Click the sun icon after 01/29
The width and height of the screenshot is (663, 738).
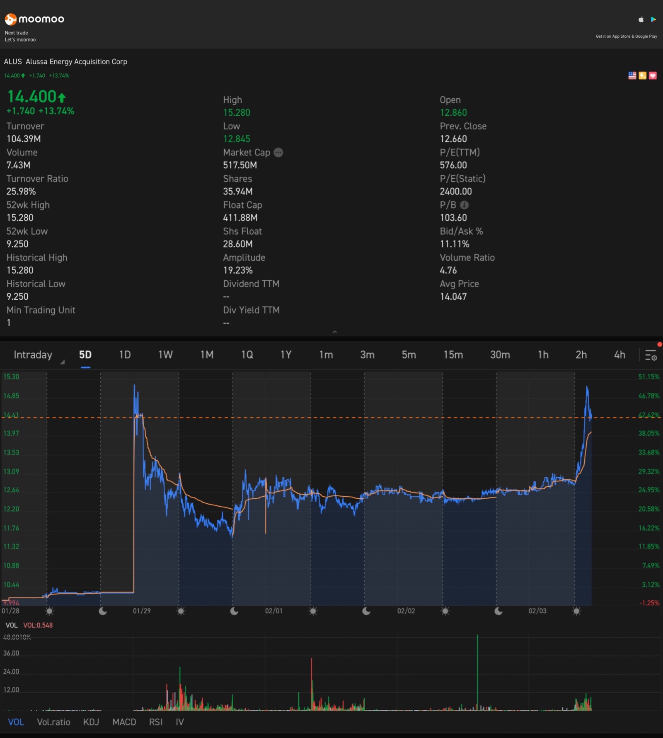tap(181, 611)
